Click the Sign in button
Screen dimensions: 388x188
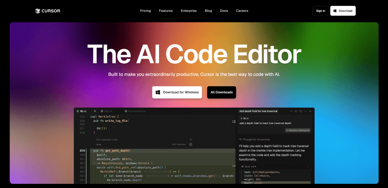point(321,11)
